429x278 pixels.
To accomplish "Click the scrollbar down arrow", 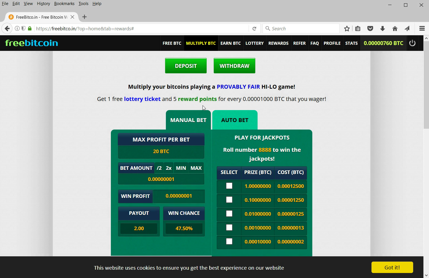I will tap(426, 275).
